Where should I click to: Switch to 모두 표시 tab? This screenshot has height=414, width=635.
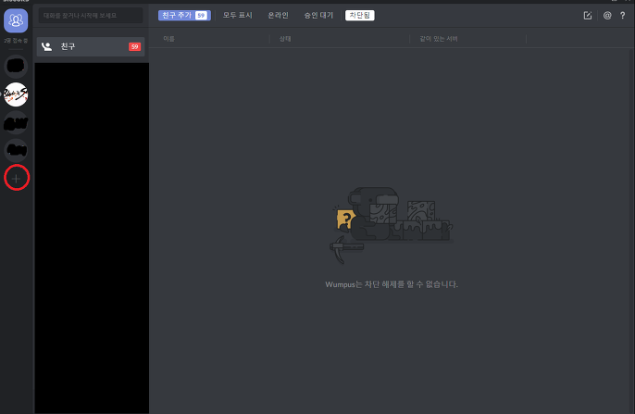tap(238, 16)
